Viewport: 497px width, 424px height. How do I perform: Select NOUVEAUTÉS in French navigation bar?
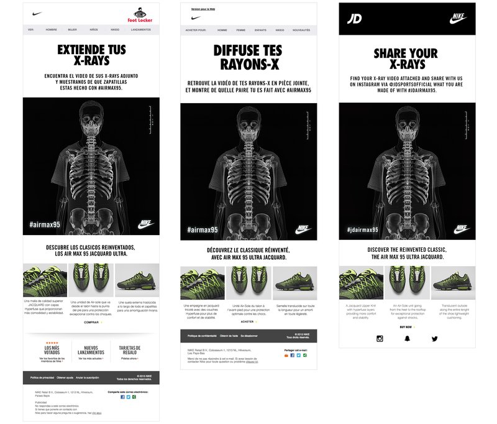click(301, 30)
